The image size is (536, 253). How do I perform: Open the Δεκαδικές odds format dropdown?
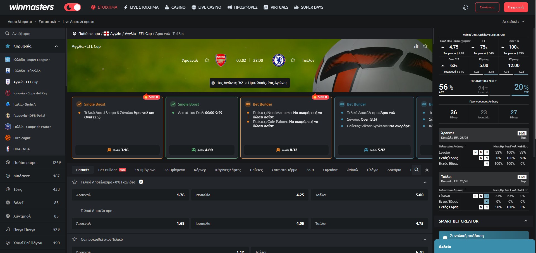(513, 22)
